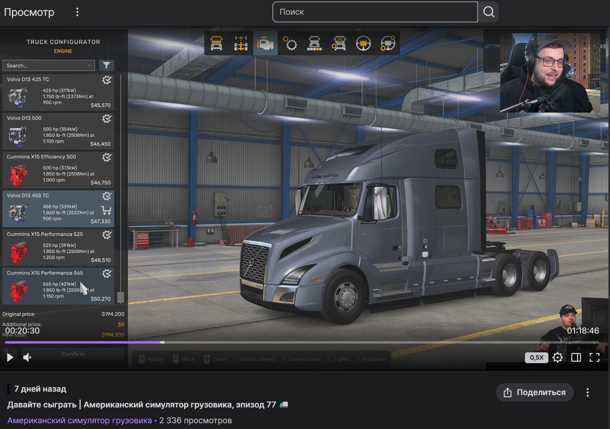Screen dimensions: 610x429
Task: Click the Switch camera hint
Action: [x=254, y=359]
